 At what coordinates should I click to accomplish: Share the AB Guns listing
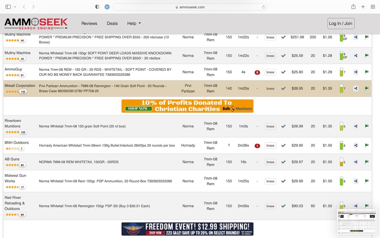tap(356, 162)
